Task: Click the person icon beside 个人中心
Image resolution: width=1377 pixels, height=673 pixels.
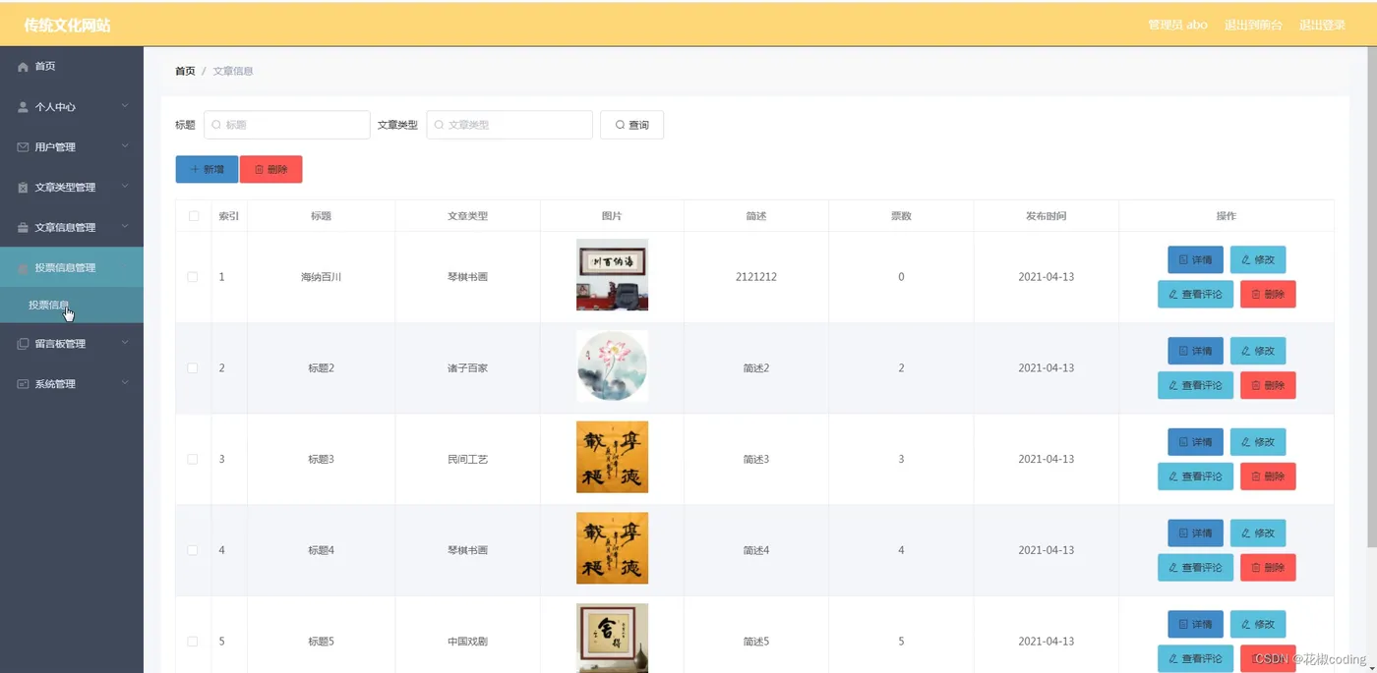Action: coord(23,106)
